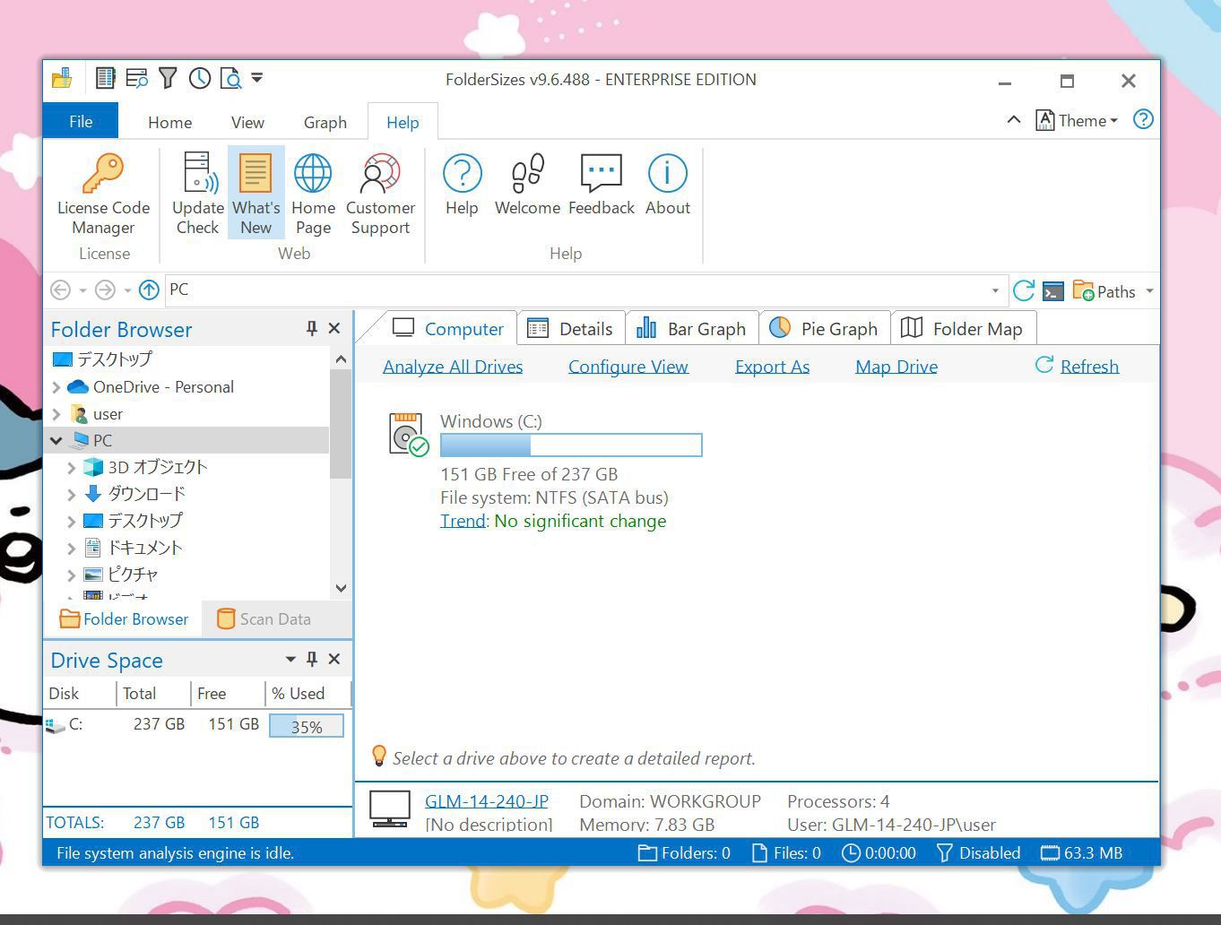Open the Pie Graph tab

824,329
